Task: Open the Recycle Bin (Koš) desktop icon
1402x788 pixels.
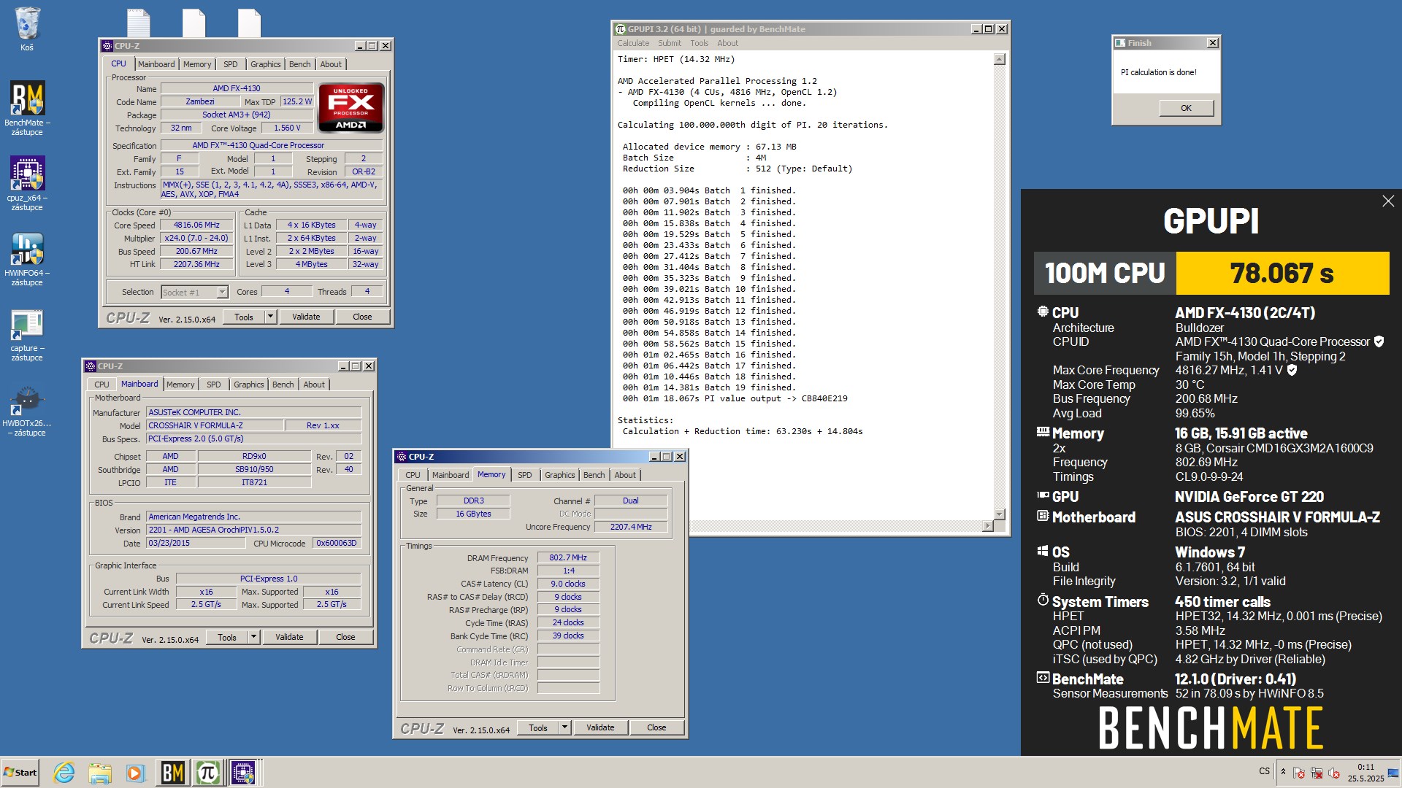Action: pos(27,29)
